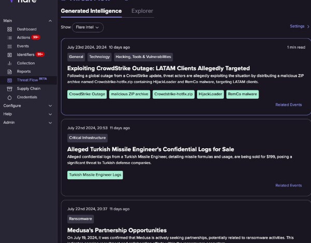Expand the Admin sidebar section
The image size is (311, 243).
[50, 123]
